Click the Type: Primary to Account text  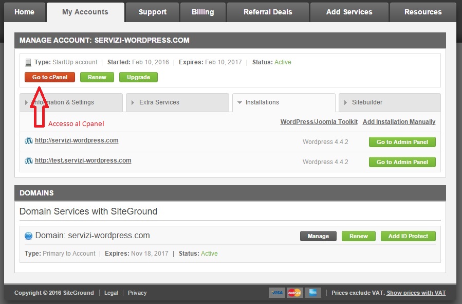tap(60, 254)
